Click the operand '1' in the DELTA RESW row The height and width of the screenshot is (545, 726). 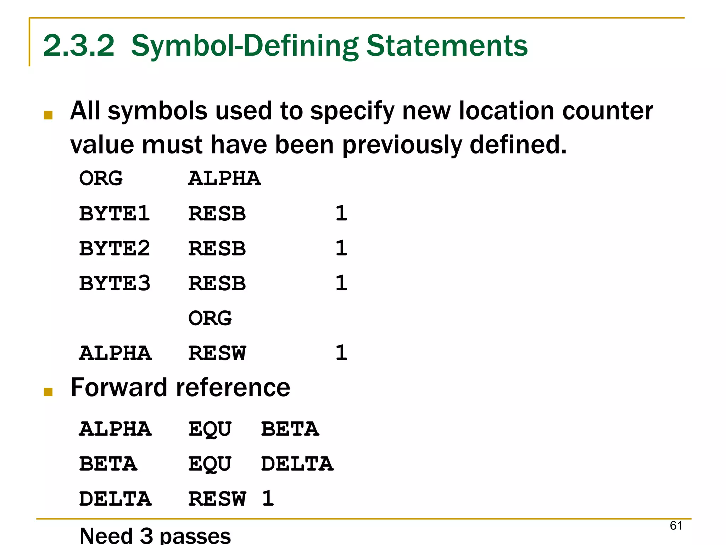pyautogui.click(x=268, y=498)
